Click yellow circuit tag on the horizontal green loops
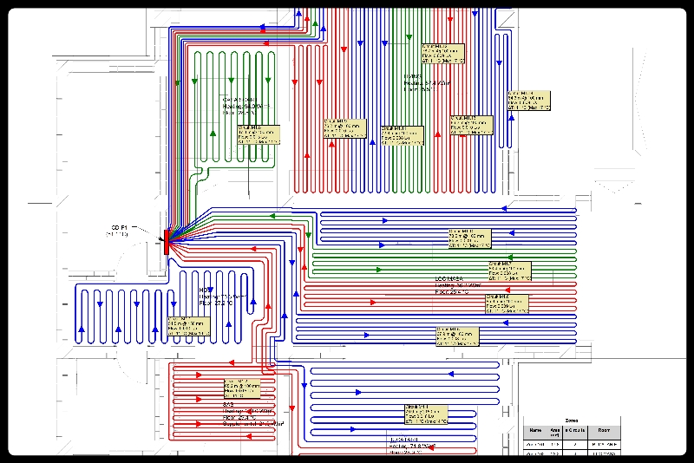Screen dimensions: 694x463 (510, 271)
